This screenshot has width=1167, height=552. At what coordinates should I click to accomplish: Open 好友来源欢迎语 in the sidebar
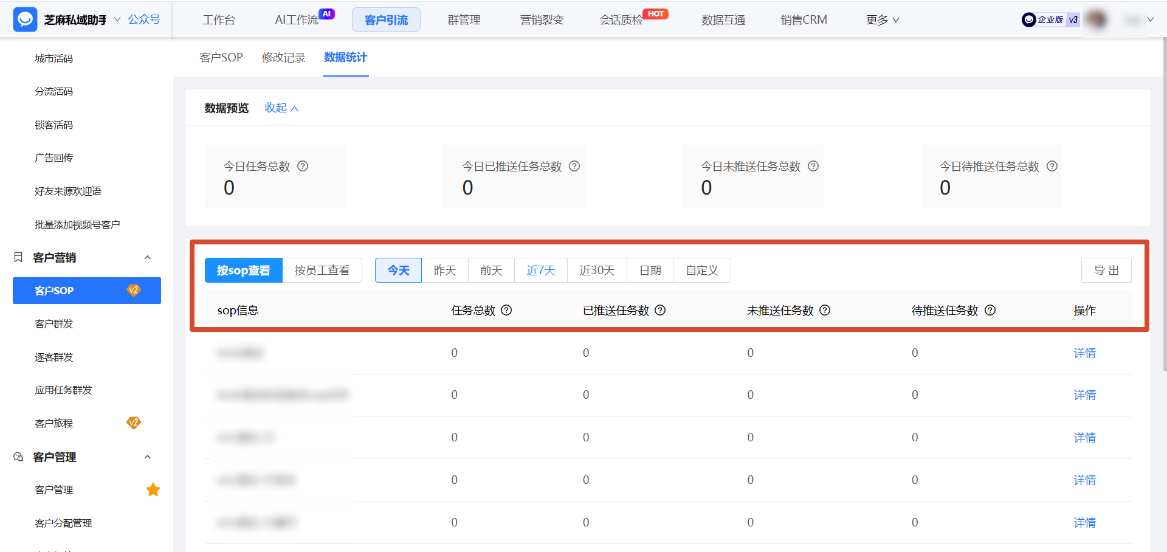pos(68,191)
